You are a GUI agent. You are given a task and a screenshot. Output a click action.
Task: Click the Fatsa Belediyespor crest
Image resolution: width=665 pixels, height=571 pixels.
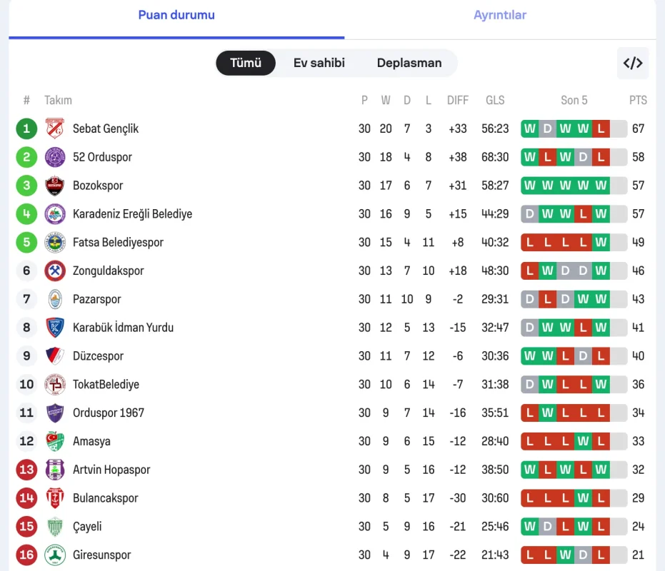[55, 242]
